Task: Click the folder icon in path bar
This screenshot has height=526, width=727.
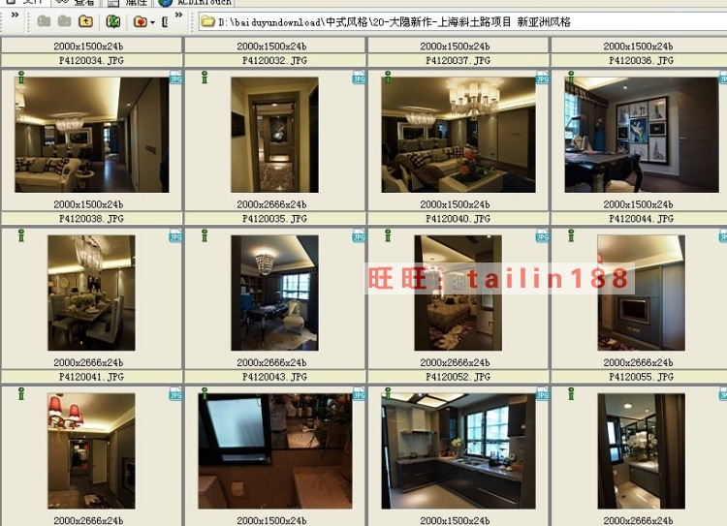Action: (x=207, y=21)
